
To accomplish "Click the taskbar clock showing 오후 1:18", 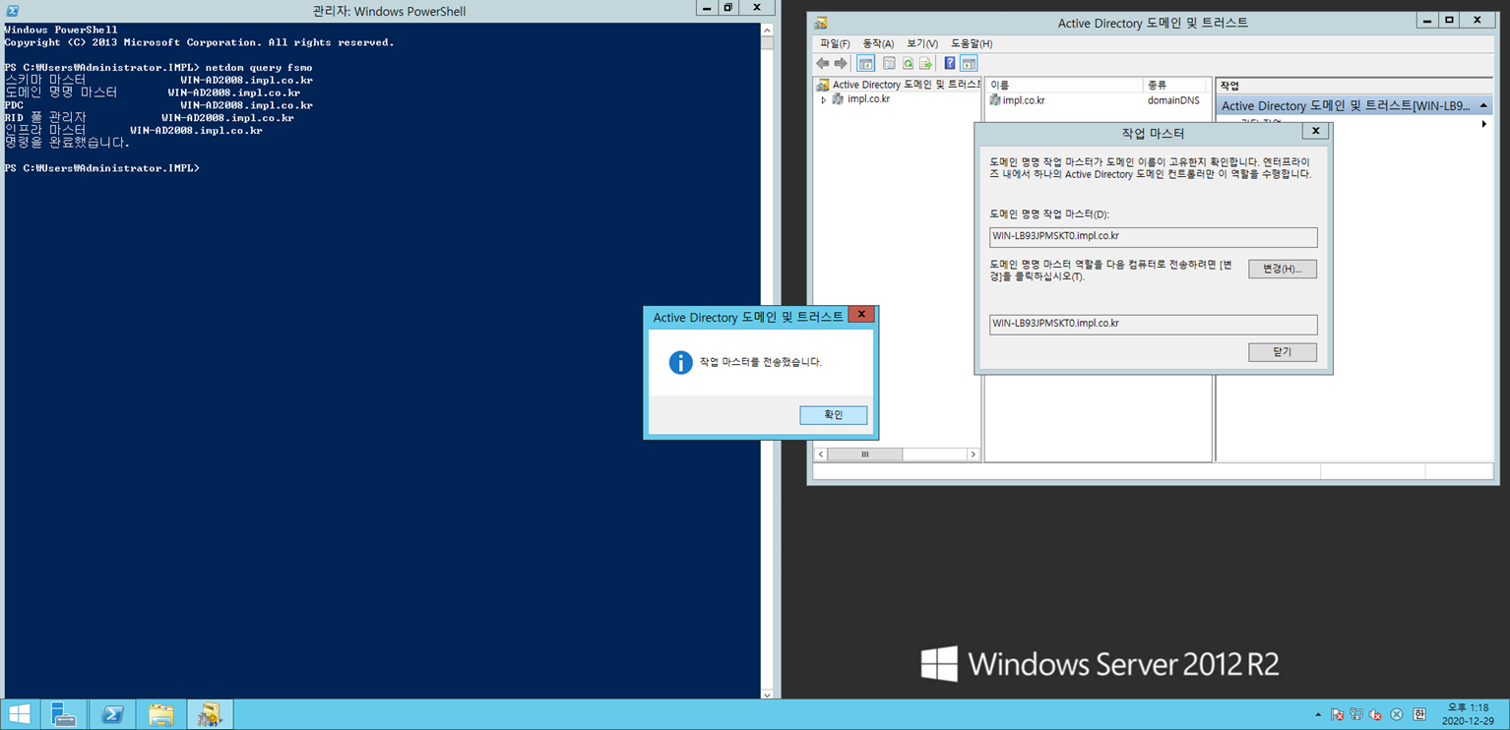I will (x=1468, y=714).
